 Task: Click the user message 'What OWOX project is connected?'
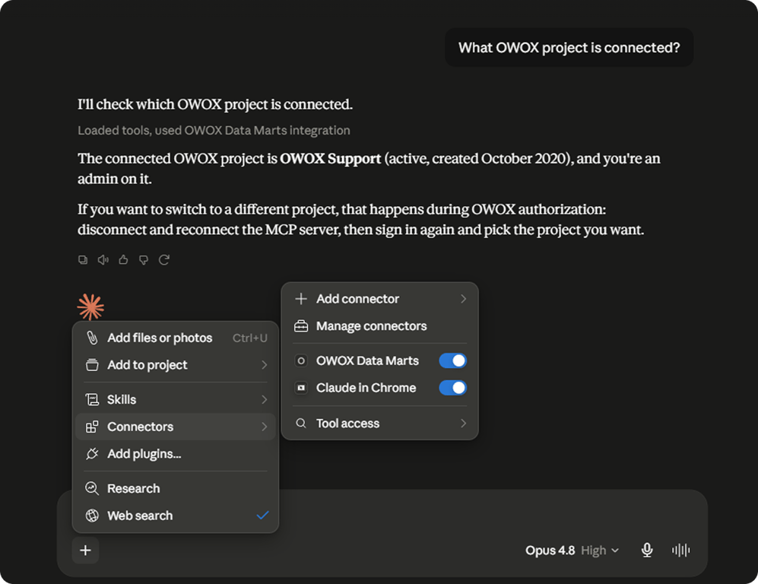pos(569,47)
